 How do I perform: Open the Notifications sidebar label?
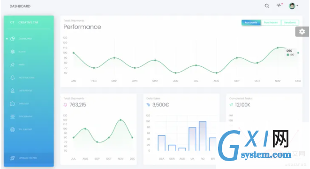point(26,77)
